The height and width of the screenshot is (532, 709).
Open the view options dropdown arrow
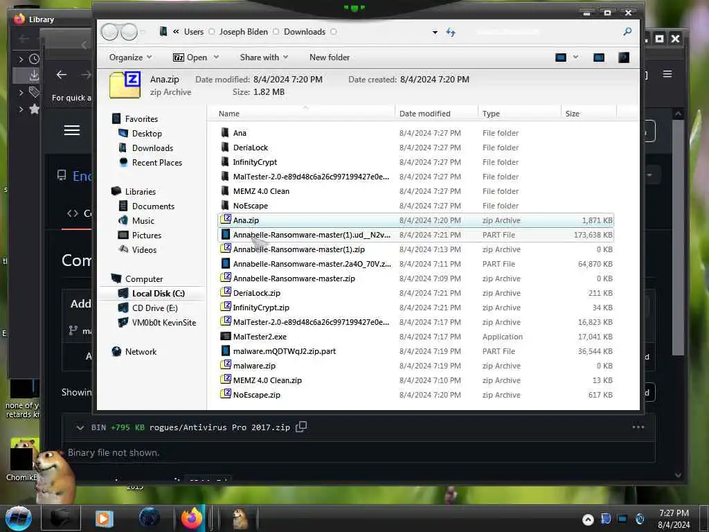pyautogui.click(x=575, y=57)
